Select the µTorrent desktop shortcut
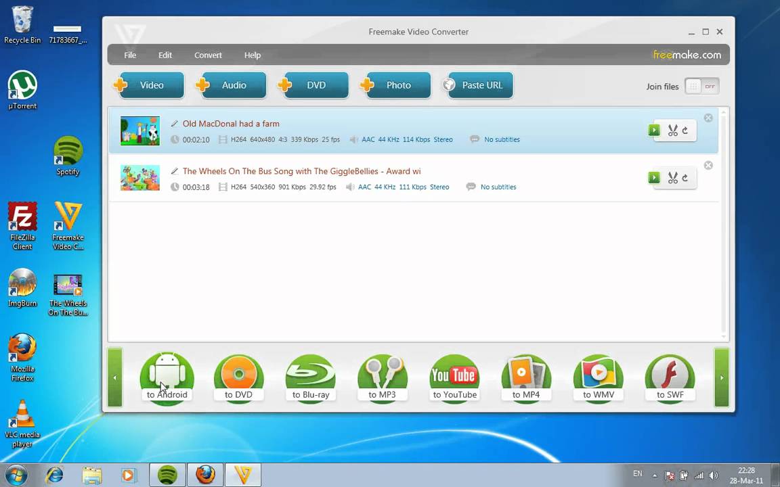780x487 pixels. (22, 90)
